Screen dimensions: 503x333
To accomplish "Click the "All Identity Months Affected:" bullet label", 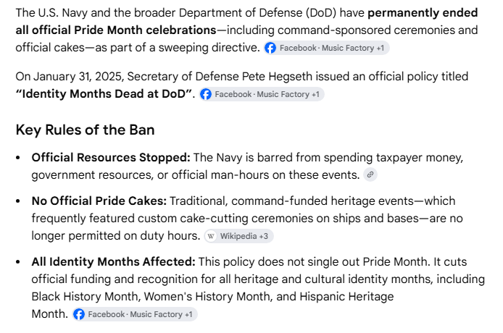I will [113, 261].
